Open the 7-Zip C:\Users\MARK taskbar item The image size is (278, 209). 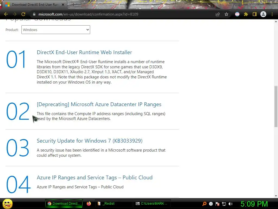pos(151,204)
